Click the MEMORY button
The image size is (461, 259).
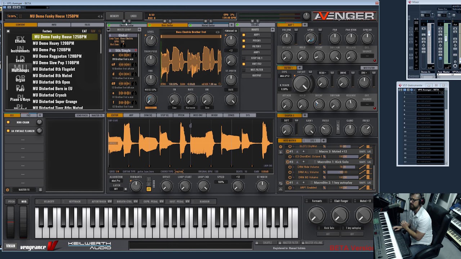114,16
